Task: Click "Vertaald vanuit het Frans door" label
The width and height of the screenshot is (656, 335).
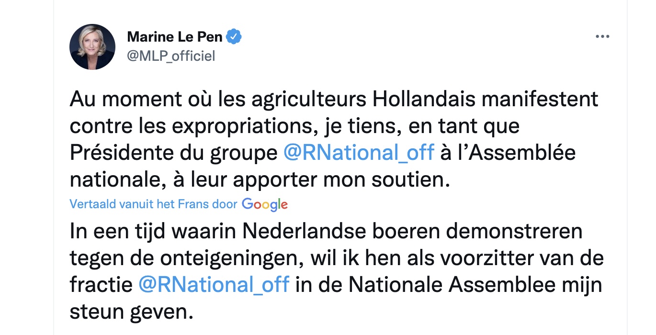Action: [x=153, y=204]
